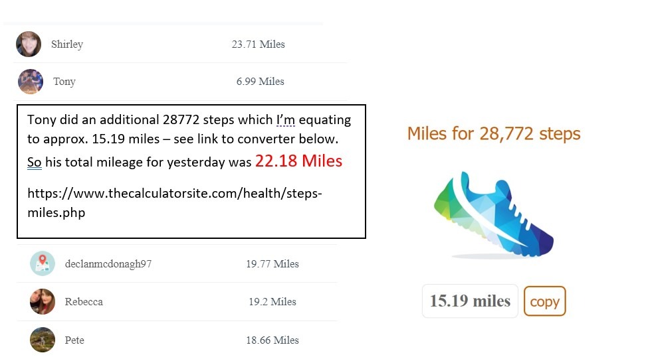This screenshot has height=357, width=650.
Task: Click the 19.77 Miles entry
Action: click(x=272, y=263)
